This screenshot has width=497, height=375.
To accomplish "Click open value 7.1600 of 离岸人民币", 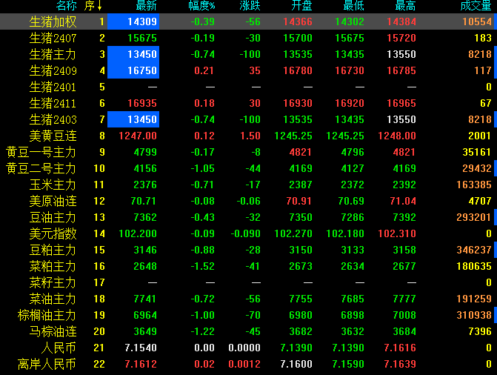I will coord(296,364).
